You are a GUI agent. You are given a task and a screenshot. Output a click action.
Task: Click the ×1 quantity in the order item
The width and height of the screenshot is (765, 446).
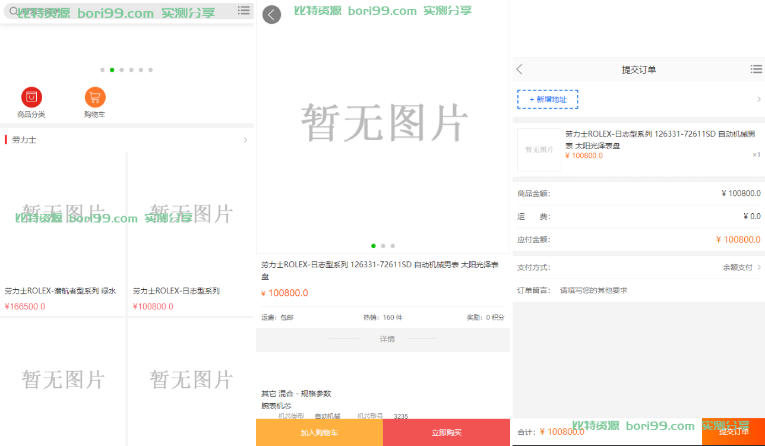(x=756, y=155)
